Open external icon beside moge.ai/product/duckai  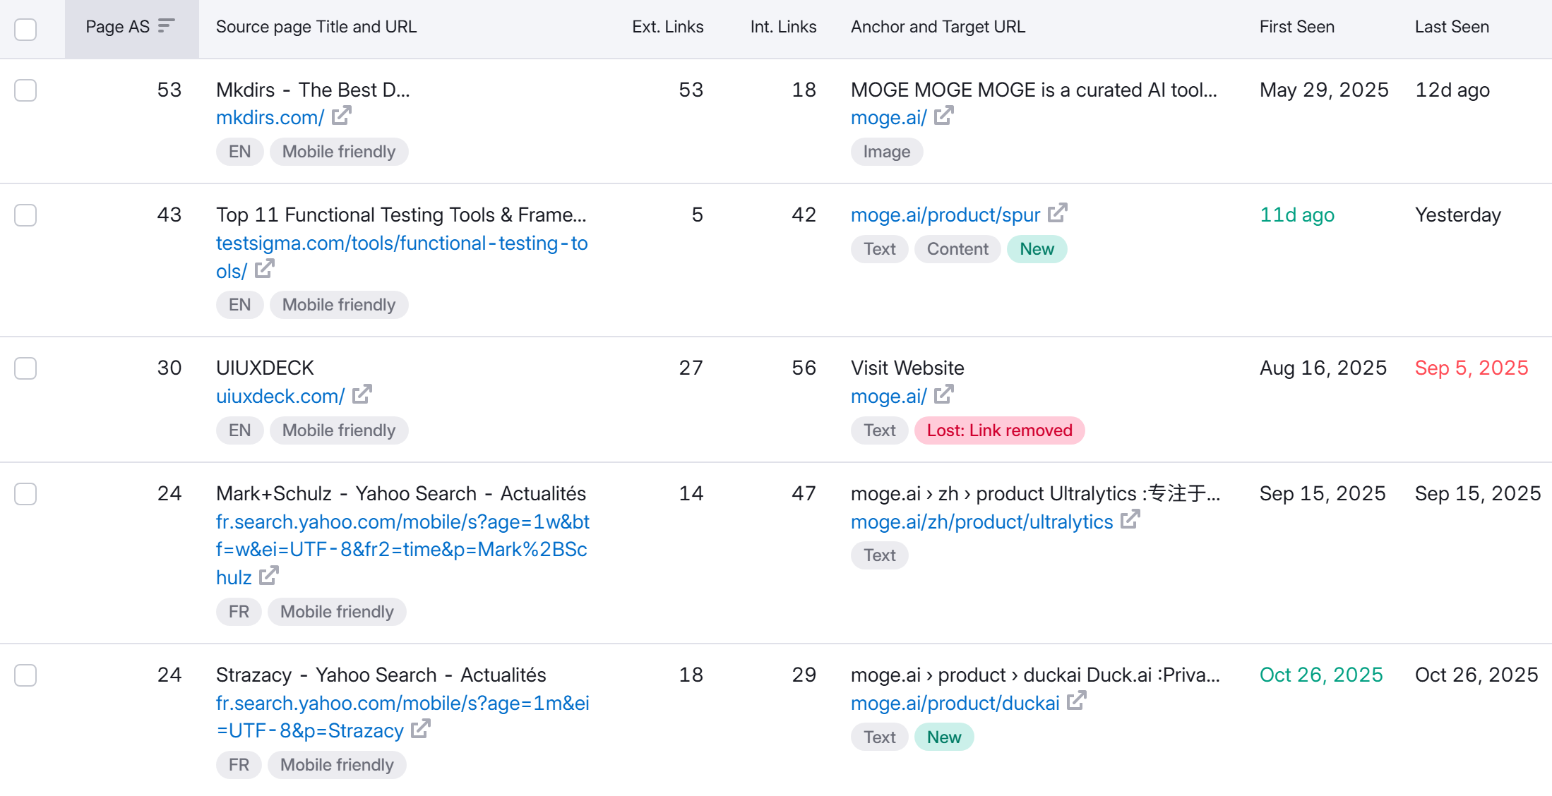(x=1076, y=701)
